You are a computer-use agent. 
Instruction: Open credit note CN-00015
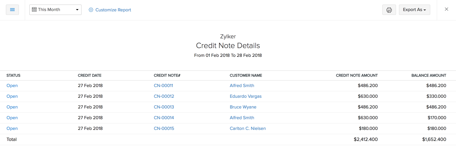[x=164, y=129]
